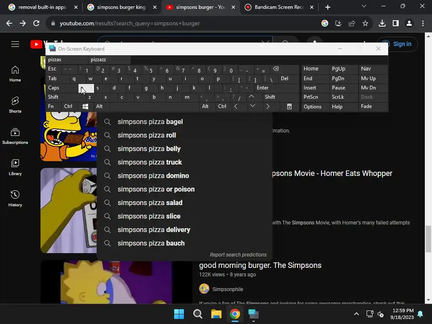Toggle the Fade key on keyboard
This screenshot has height=324, width=432.
coord(373,107)
